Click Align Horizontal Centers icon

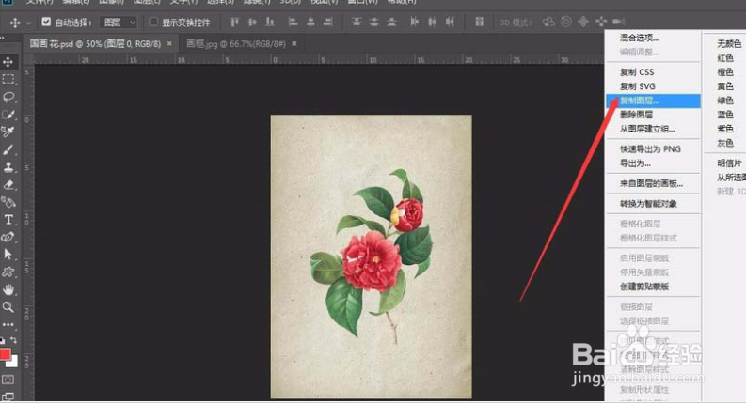[x=310, y=22]
